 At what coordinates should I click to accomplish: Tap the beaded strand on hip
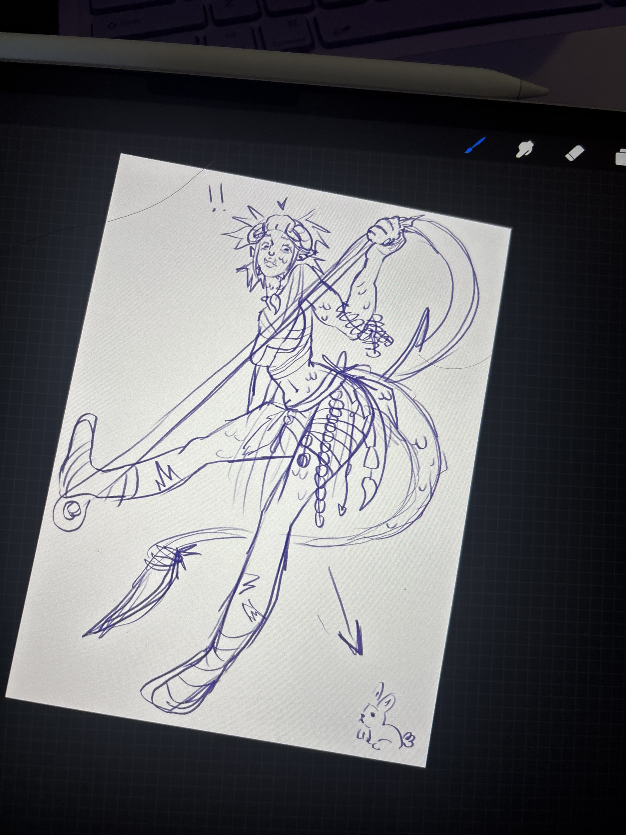(x=325, y=457)
